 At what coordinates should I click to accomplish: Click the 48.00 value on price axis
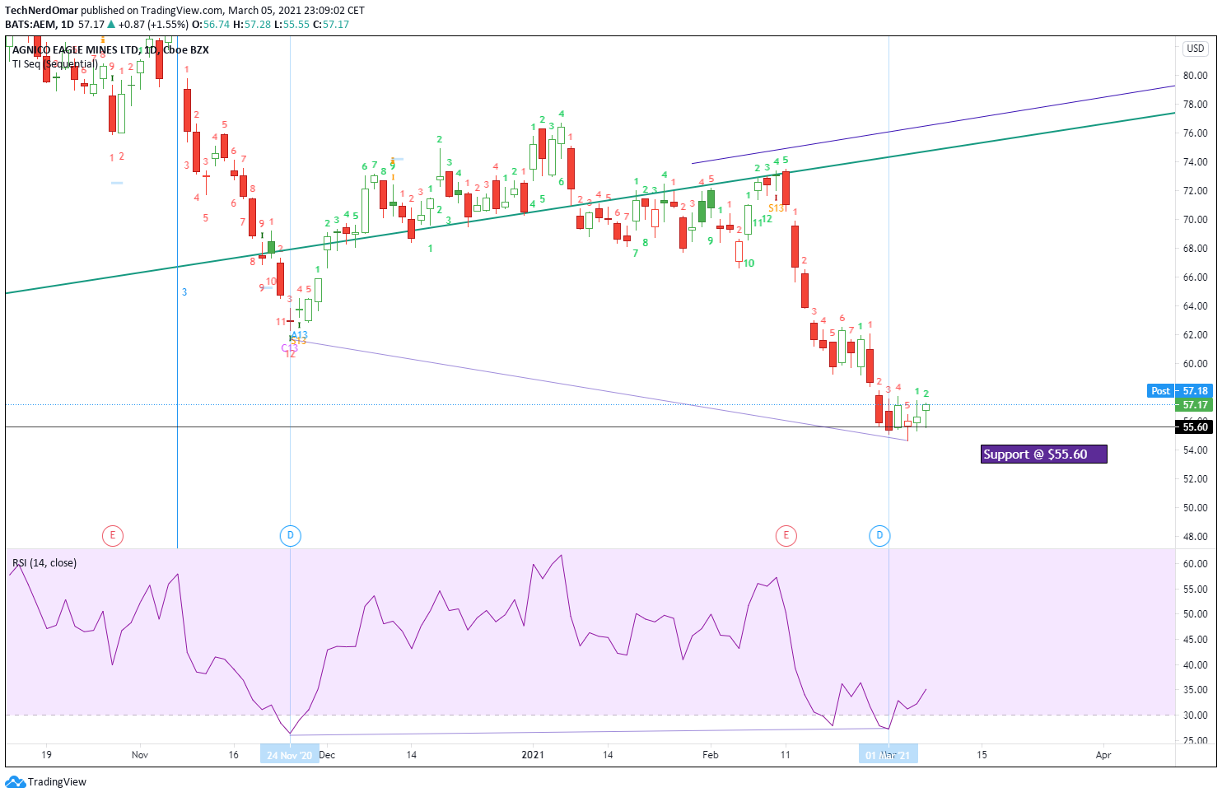[1195, 537]
